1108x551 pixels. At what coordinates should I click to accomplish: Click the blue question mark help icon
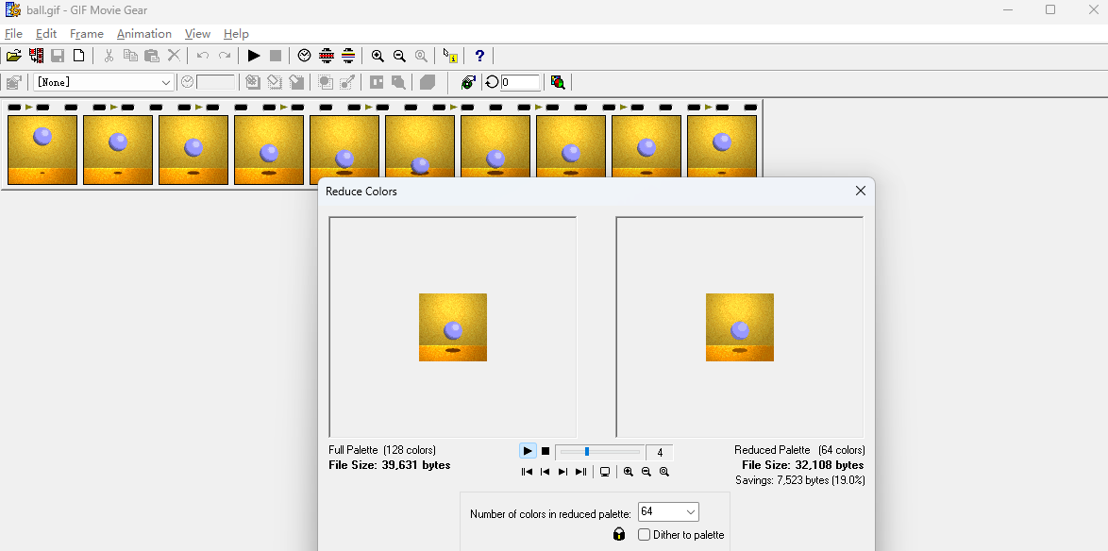[x=479, y=56]
